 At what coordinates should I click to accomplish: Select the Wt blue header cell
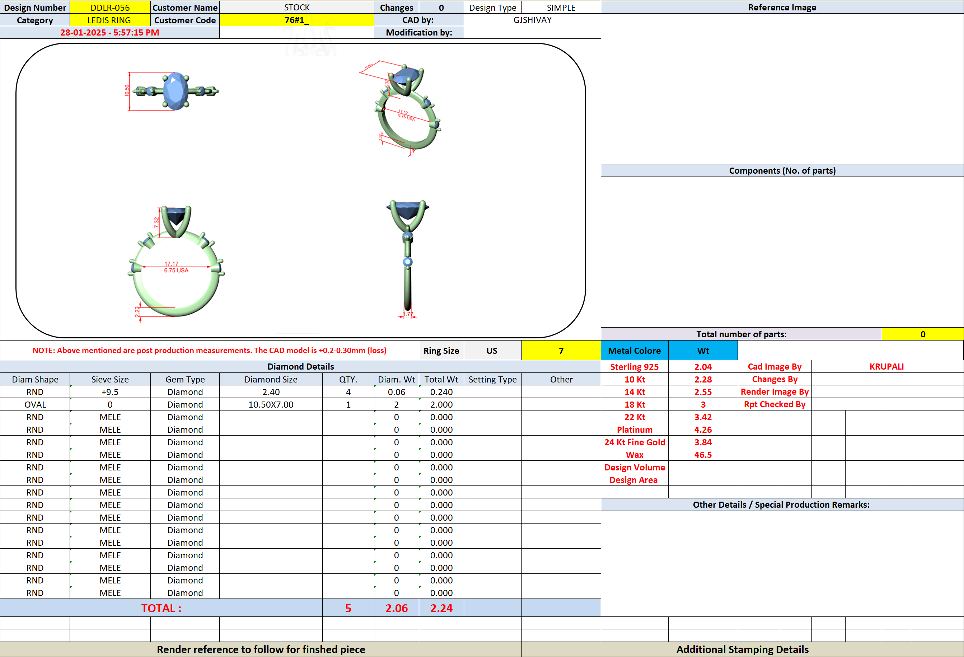pos(703,351)
